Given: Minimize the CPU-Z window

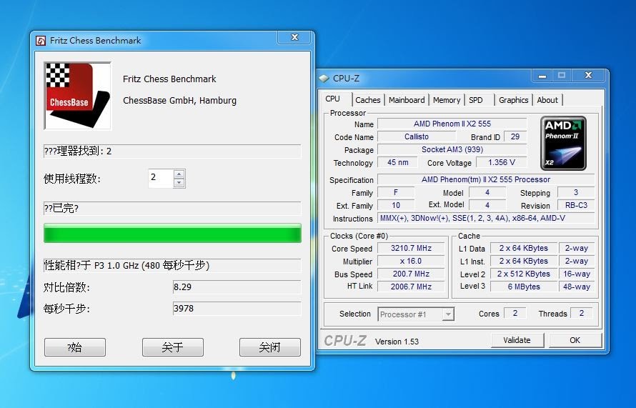Looking at the screenshot, I should (542, 76).
